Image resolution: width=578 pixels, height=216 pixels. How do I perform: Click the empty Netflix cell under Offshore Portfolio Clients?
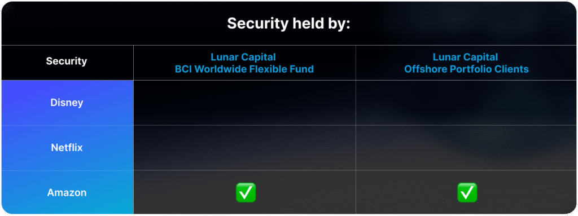pyautogui.click(x=467, y=148)
